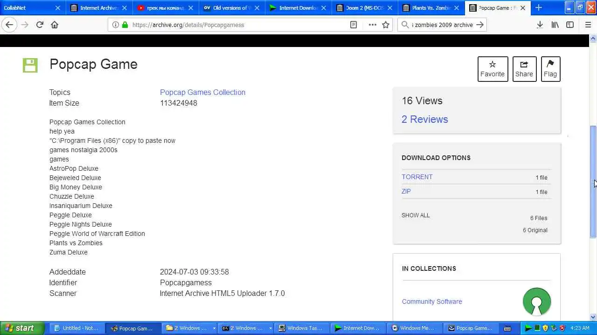This screenshot has width=597, height=335.
Task: Select the Peggle World of Warcraft Edition line
Action: pyautogui.click(x=97, y=234)
